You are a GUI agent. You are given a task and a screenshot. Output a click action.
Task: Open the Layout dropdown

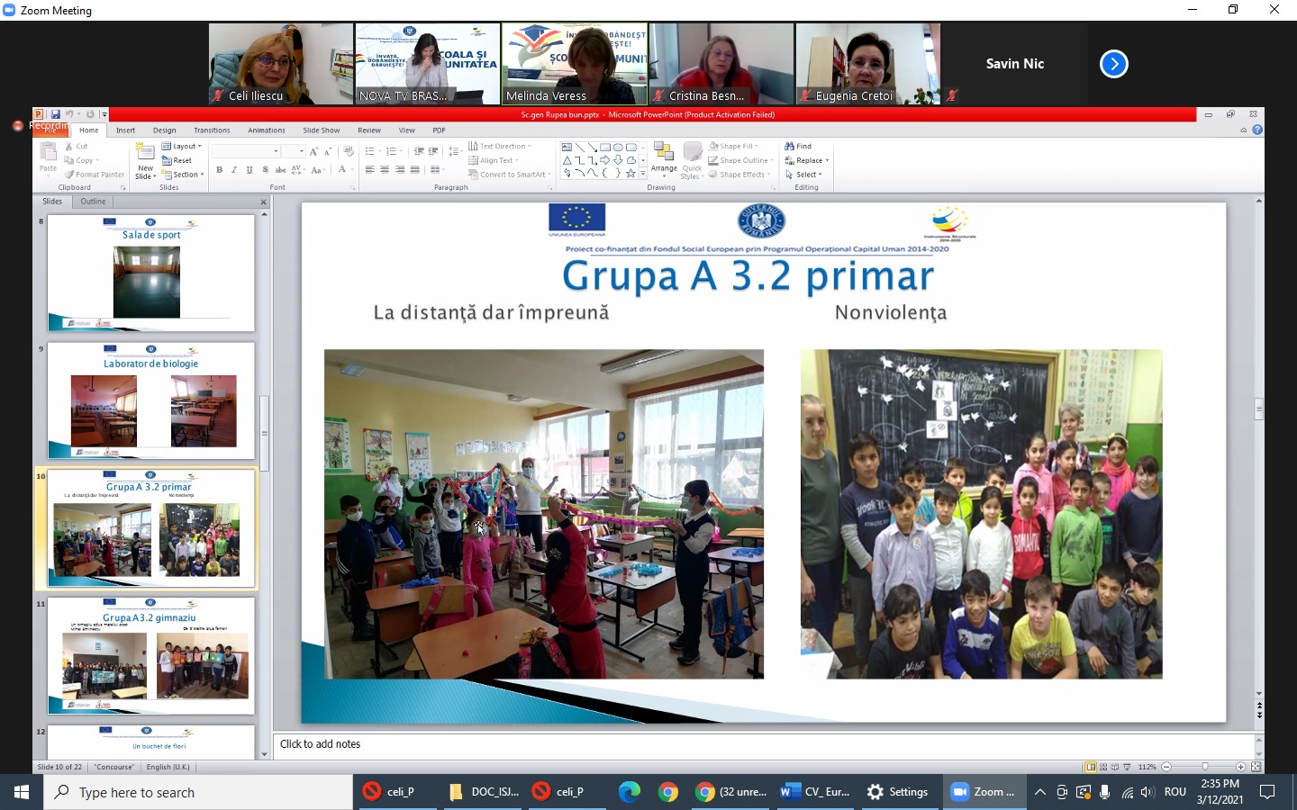tap(181, 146)
